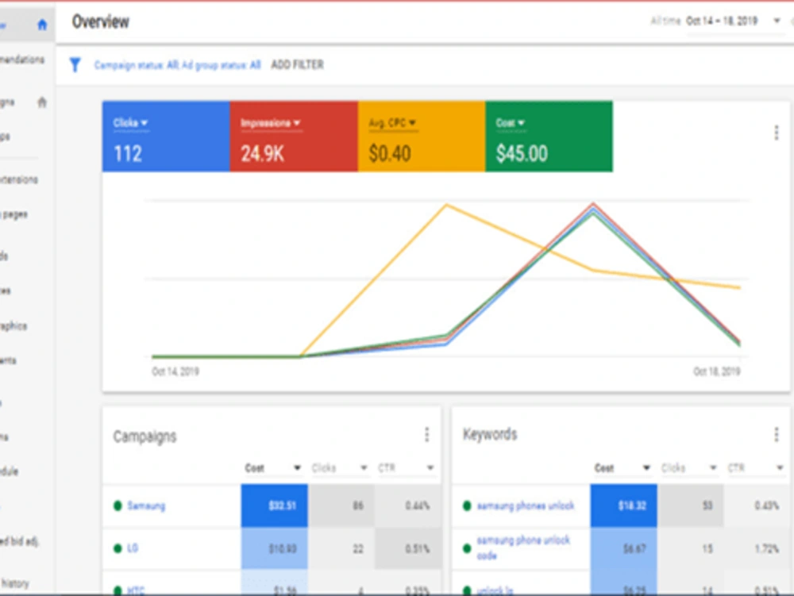Click the 112 clicks value
Viewport: 794px width, 596px height.
[128, 153]
